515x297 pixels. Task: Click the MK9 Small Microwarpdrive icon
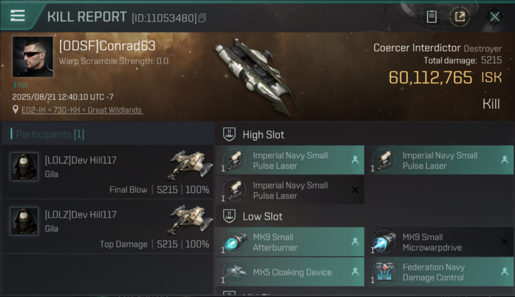coord(383,242)
